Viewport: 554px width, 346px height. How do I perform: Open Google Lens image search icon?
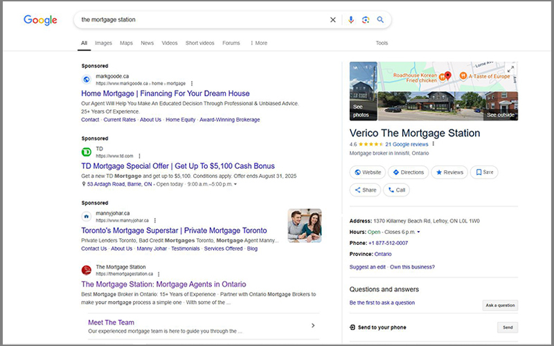(366, 20)
